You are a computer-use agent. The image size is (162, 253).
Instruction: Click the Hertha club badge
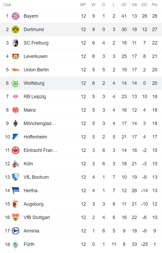(x=16, y=190)
